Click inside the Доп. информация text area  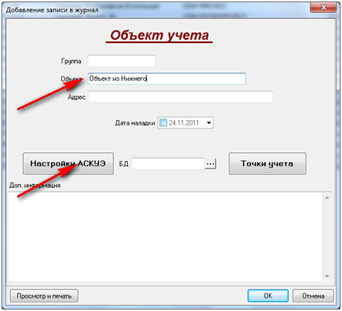pyautogui.click(x=166, y=236)
